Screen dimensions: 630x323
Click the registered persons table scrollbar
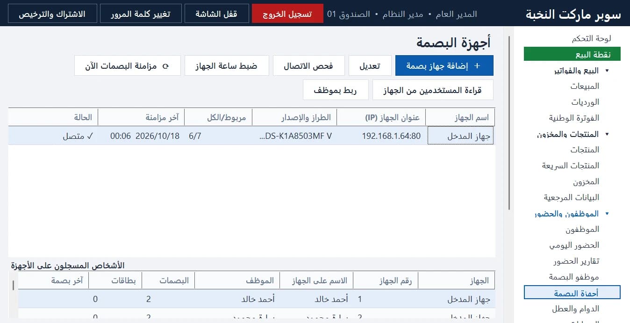pyautogui.click(x=13, y=285)
